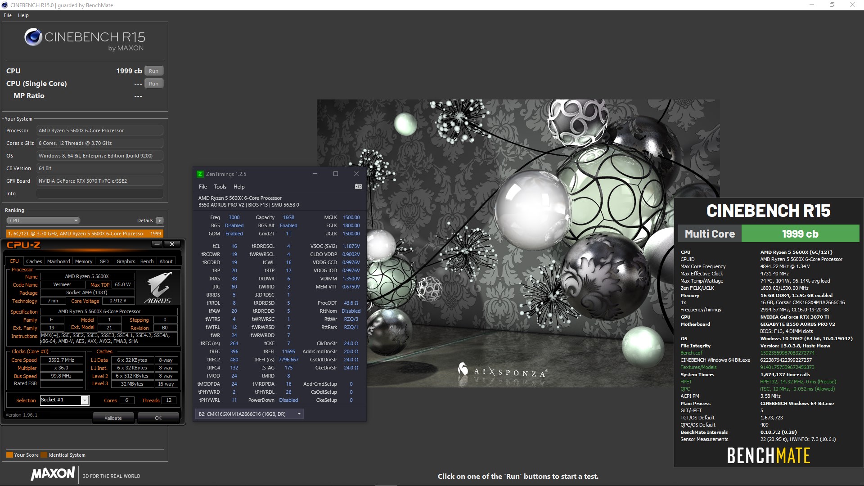Image resolution: width=864 pixels, height=486 pixels.
Task: Switch to the Memory tab in CPU-Z
Action: tap(84, 261)
